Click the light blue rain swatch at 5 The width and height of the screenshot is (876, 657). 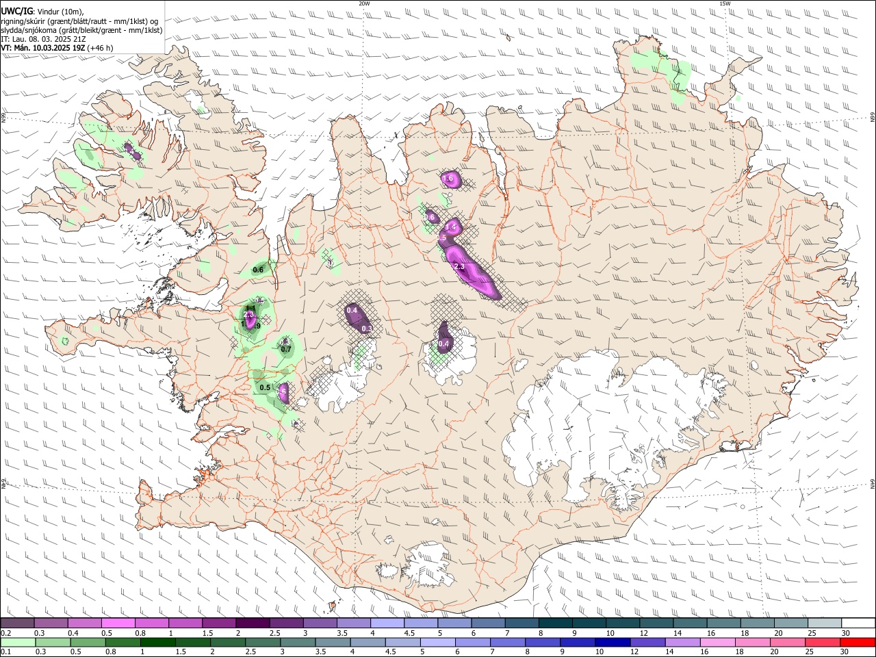point(438,643)
